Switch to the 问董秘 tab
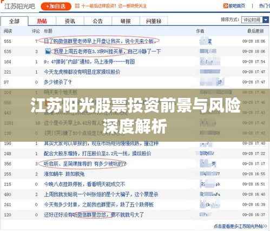This screenshot has height=231, width=270. click(x=154, y=21)
